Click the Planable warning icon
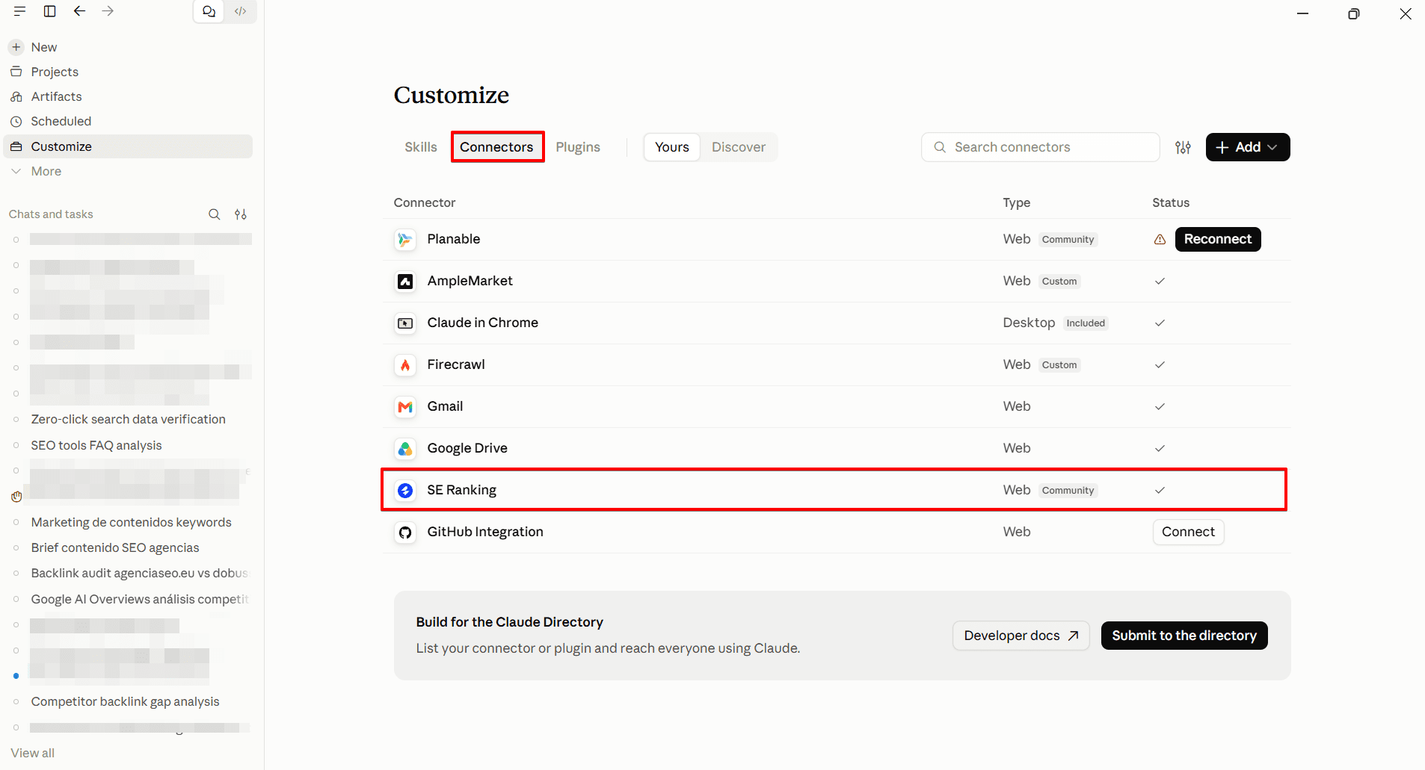This screenshot has width=1425, height=770. coord(1160,240)
